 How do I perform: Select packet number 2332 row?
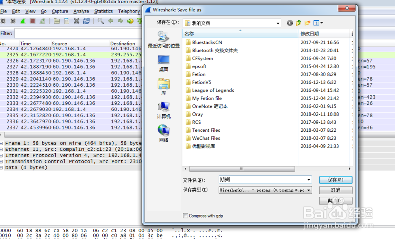tap(71, 97)
